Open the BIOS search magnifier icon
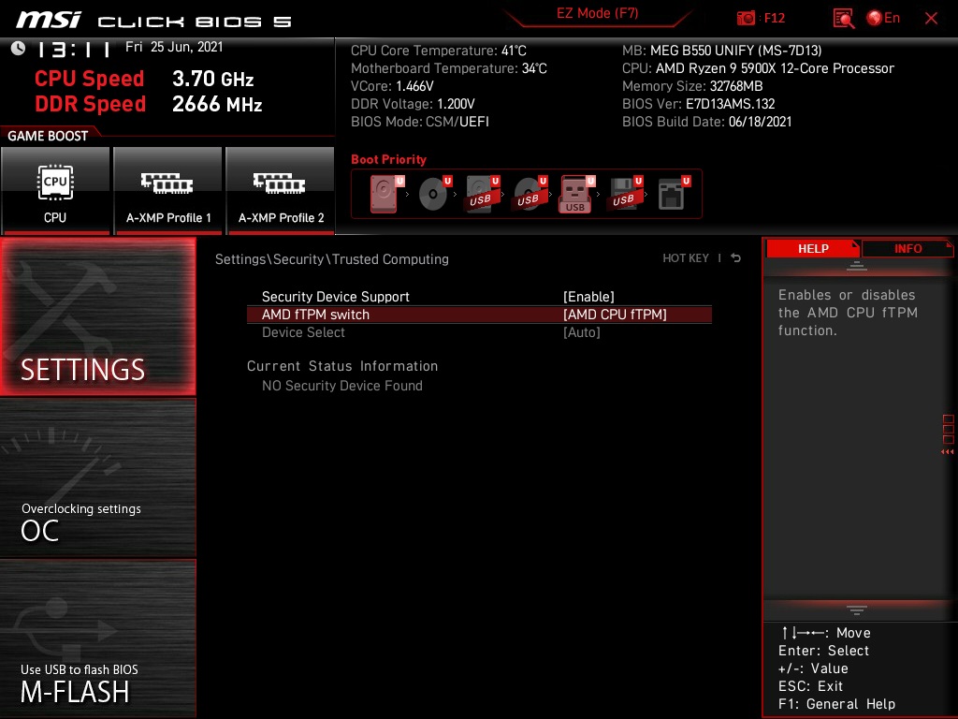 [843, 19]
